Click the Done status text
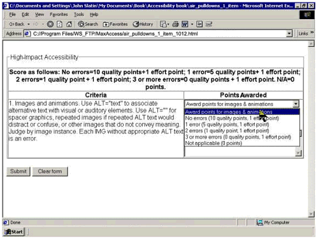Screen dimensions: 318x239 (15, 222)
